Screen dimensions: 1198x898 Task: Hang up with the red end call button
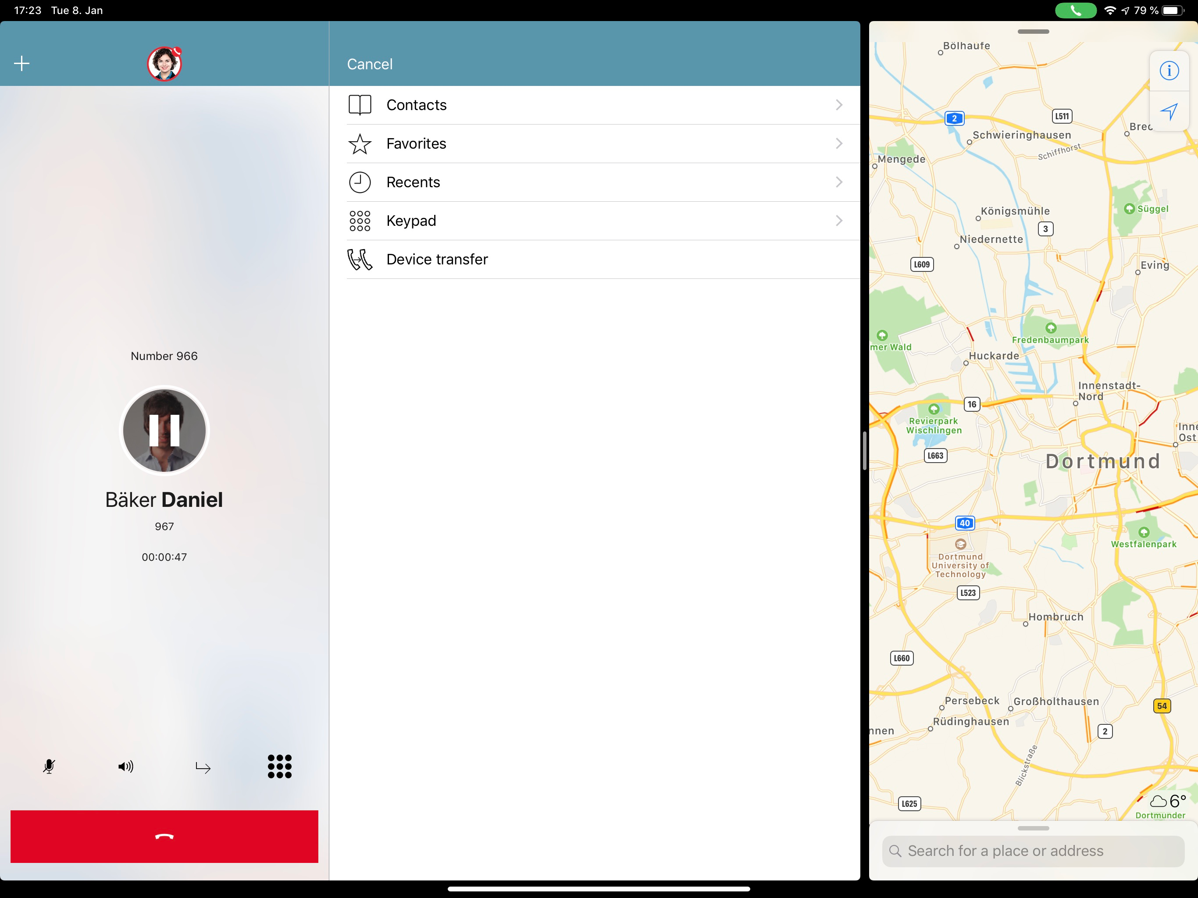coord(164,836)
